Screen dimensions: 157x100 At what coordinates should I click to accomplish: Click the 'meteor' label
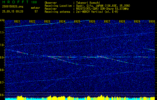pyautogui.click(x=35, y=8)
